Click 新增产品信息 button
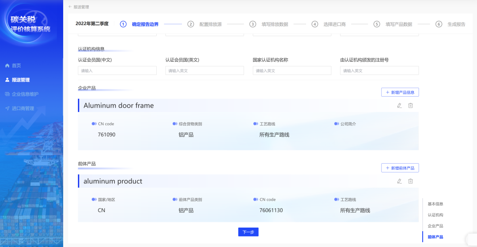 (x=400, y=92)
